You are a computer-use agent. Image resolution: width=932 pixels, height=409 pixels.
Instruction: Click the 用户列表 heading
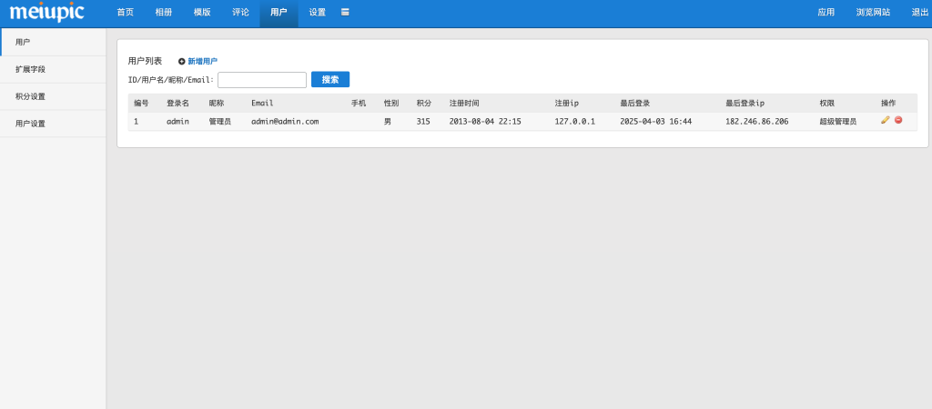145,61
